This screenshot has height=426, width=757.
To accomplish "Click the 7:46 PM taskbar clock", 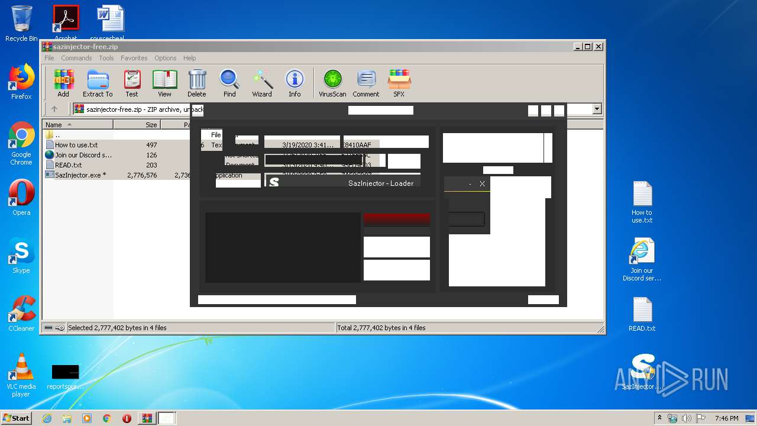I will click(726, 418).
